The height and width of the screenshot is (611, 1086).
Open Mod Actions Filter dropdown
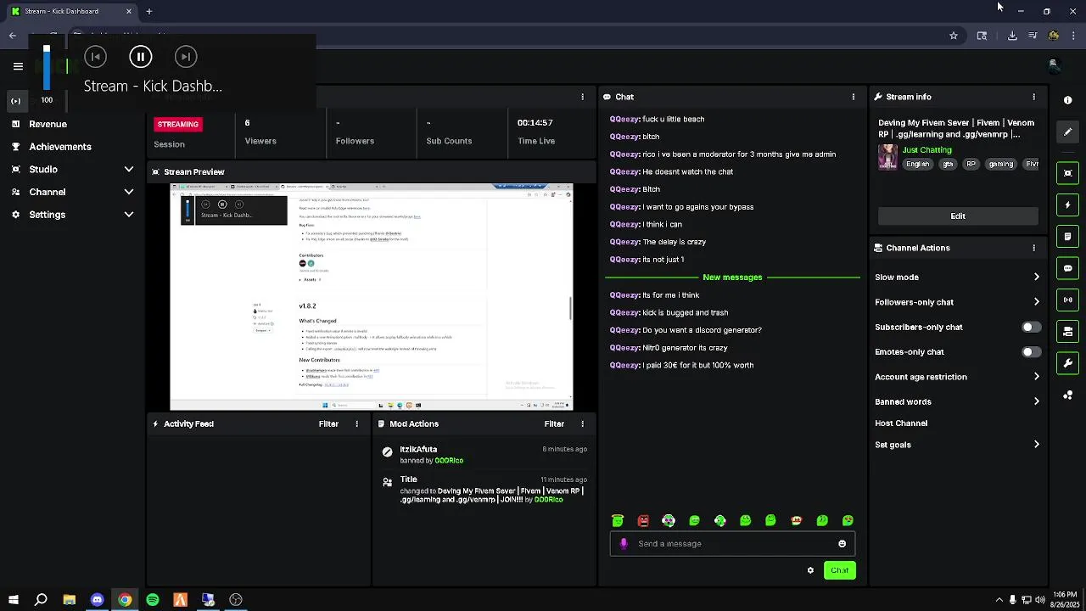[x=554, y=423]
